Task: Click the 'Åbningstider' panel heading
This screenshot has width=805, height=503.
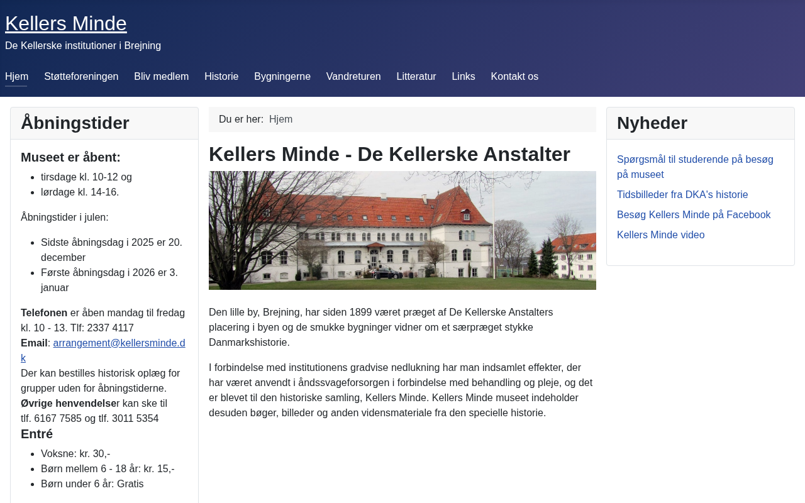Action: 75,123
